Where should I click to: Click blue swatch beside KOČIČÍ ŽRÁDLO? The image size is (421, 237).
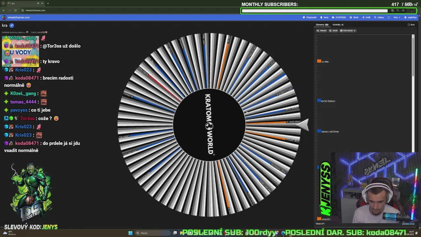[x=319, y=100]
